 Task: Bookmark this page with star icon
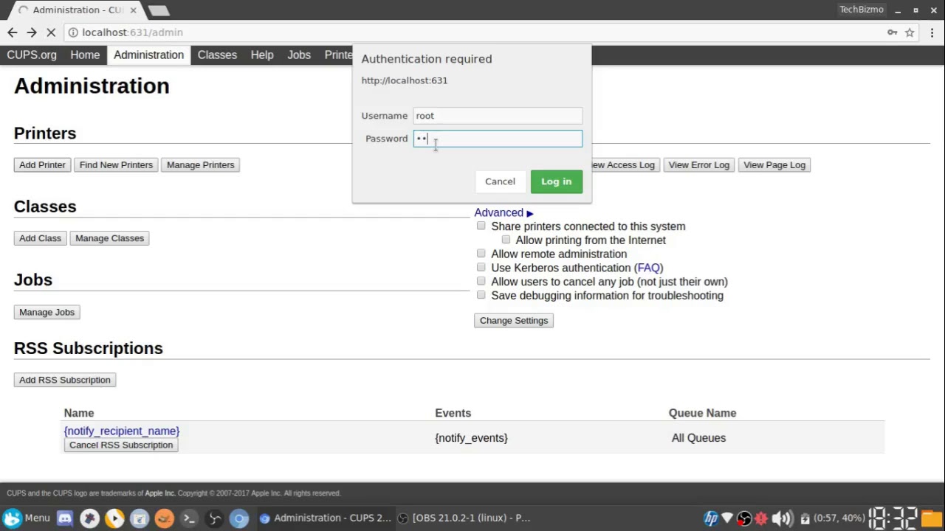click(910, 32)
